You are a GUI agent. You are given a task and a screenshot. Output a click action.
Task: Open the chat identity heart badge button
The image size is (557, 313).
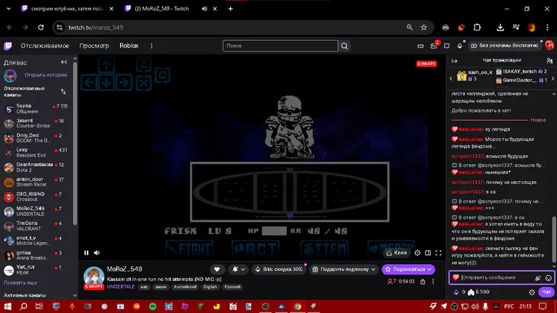tap(456, 277)
